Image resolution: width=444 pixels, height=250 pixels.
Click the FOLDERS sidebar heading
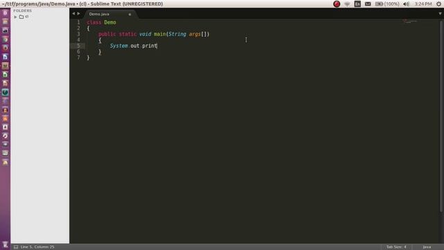coord(22,11)
